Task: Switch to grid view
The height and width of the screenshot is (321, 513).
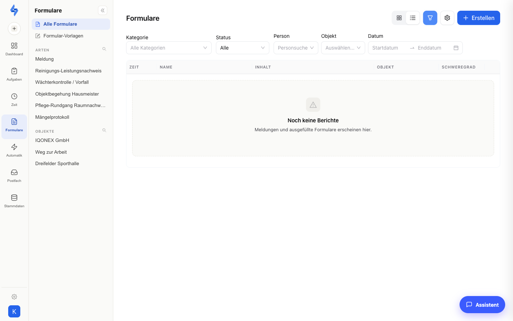Action: pyautogui.click(x=399, y=18)
